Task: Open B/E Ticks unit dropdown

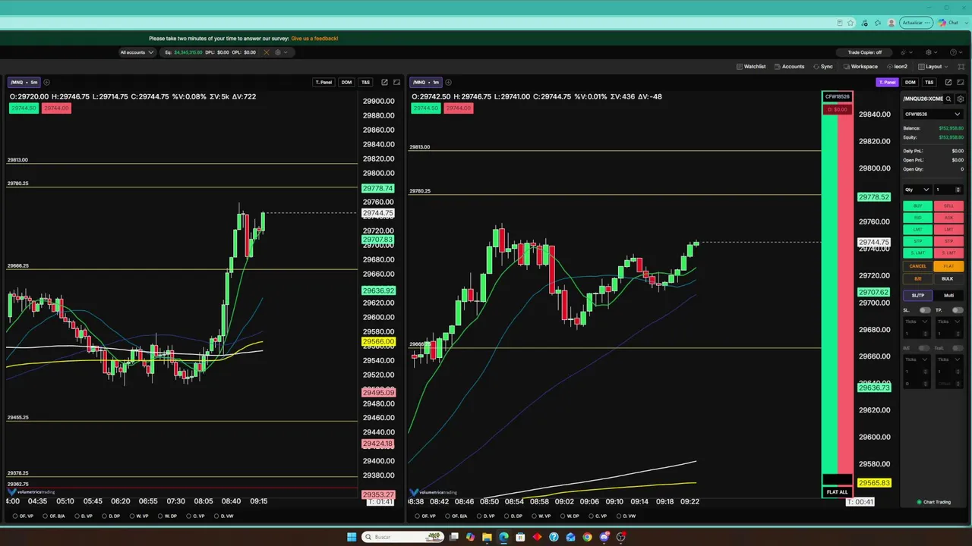Action: (917, 359)
